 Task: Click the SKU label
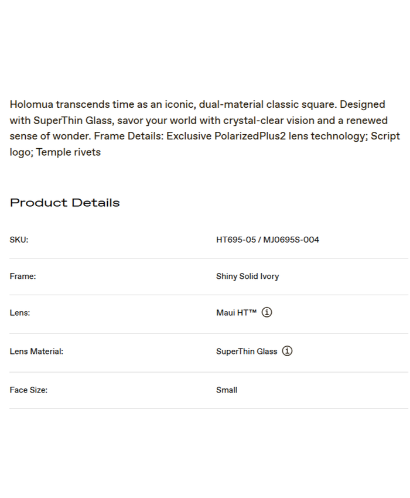coord(19,240)
